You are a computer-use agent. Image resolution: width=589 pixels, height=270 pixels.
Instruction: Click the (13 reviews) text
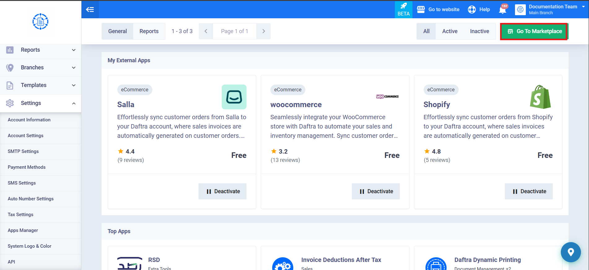coord(285,160)
